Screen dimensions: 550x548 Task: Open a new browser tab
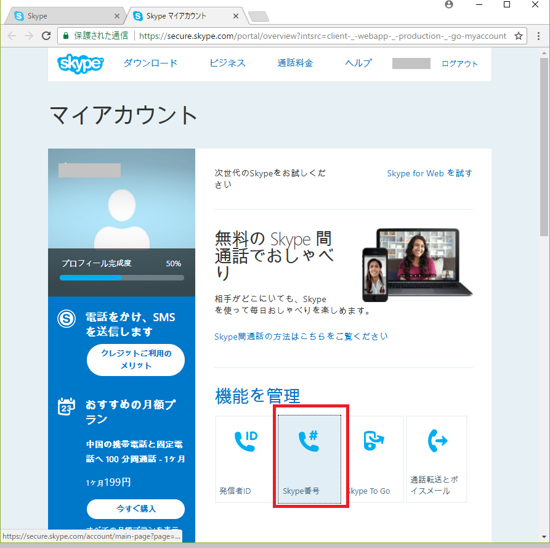pyautogui.click(x=259, y=17)
